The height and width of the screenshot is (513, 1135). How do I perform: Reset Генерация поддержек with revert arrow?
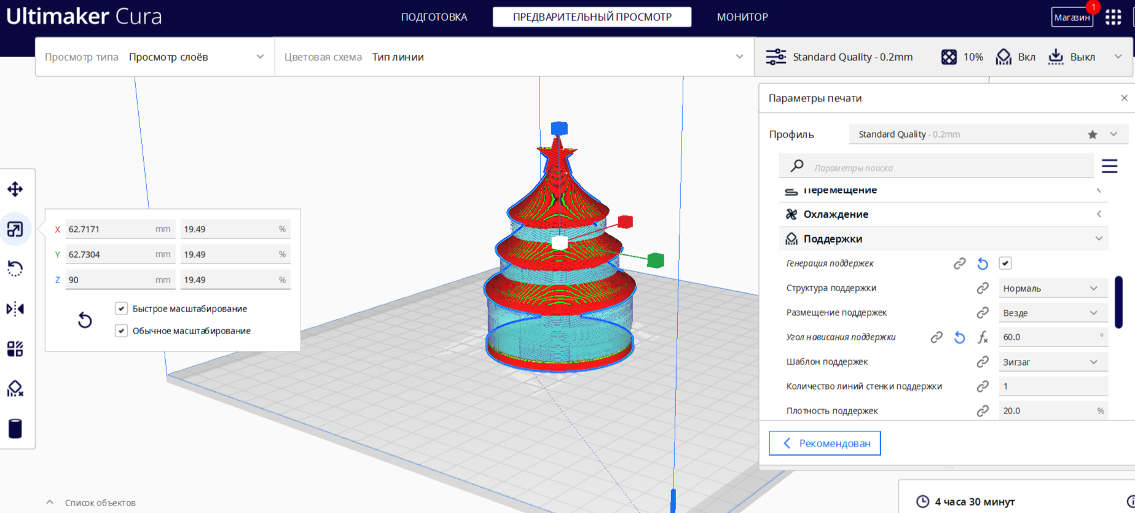point(983,264)
